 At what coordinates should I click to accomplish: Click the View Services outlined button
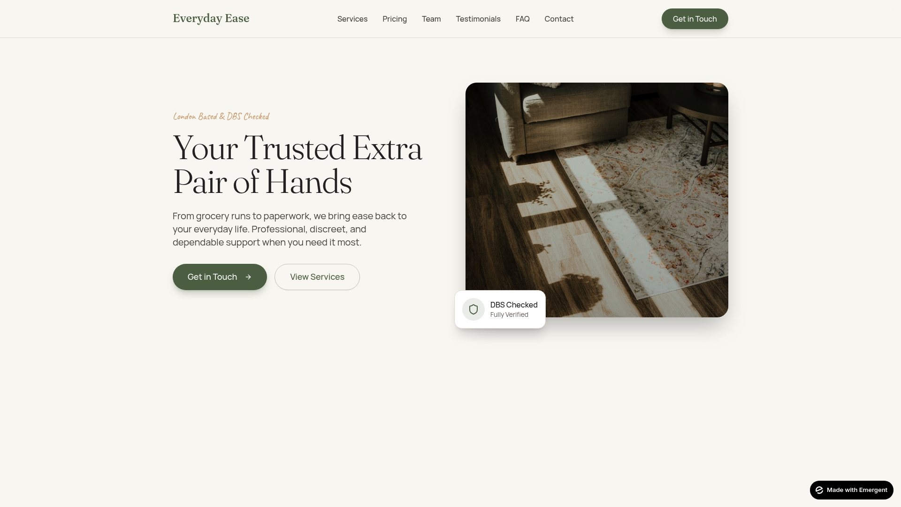[317, 277]
